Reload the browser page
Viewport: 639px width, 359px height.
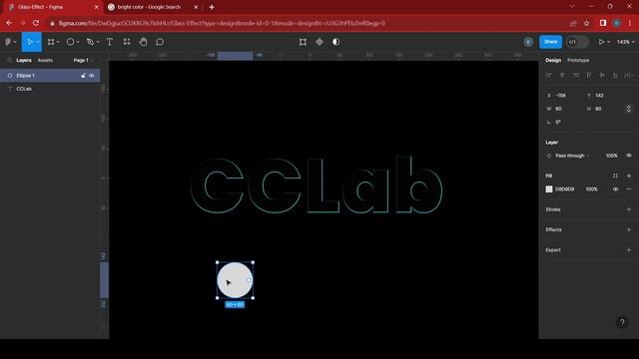pyautogui.click(x=36, y=23)
